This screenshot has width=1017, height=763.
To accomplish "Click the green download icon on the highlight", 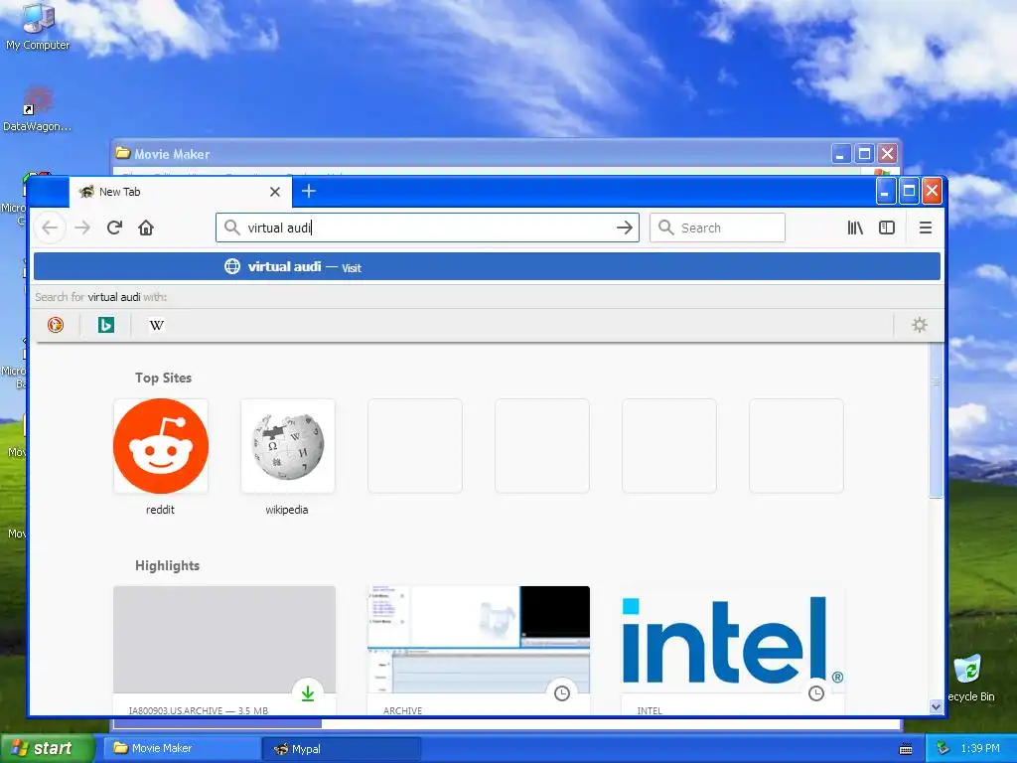I will [x=308, y=692].
